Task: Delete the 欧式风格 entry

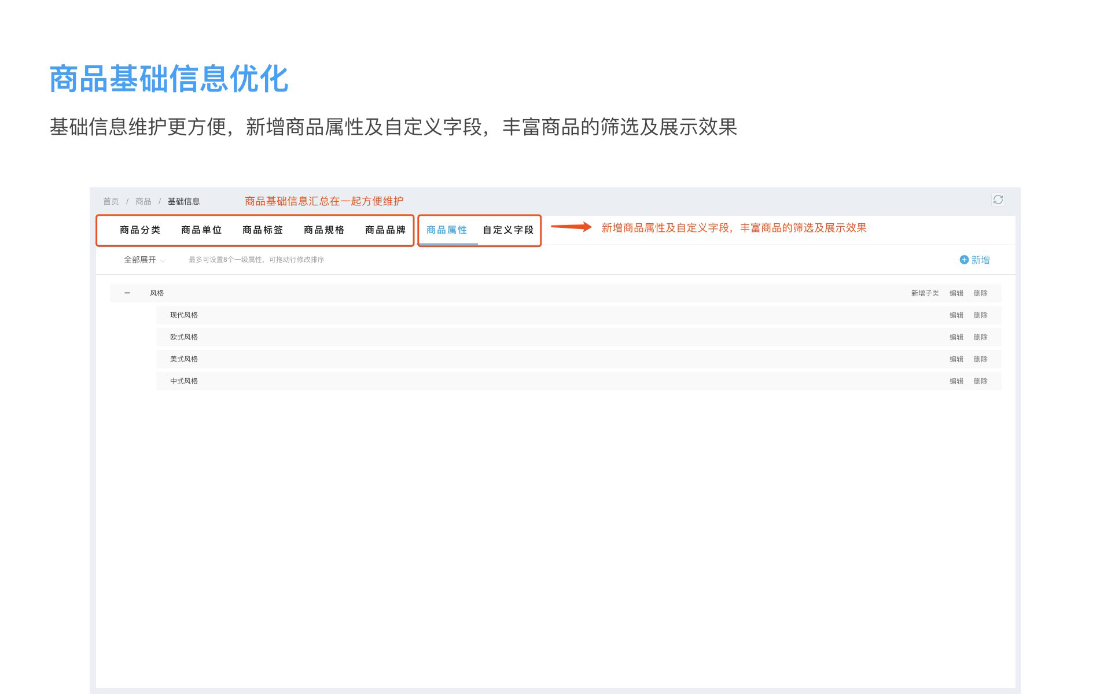Action: pyautogui.click(x=980, y=337)
